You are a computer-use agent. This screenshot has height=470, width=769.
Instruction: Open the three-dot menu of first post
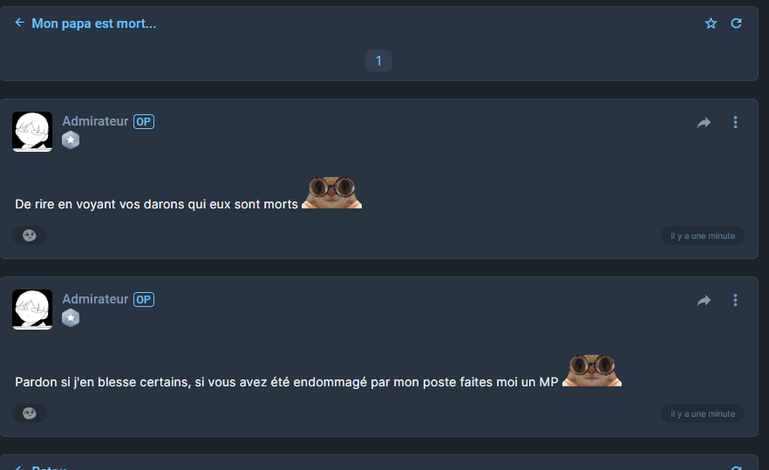(x=735, y=122)
